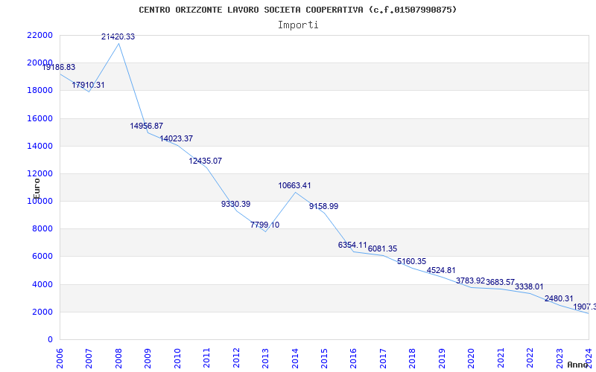
Task: Click the 4524.81 data label
Action: click(441, 271)
